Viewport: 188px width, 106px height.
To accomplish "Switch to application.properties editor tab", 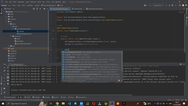I will 95,9.
